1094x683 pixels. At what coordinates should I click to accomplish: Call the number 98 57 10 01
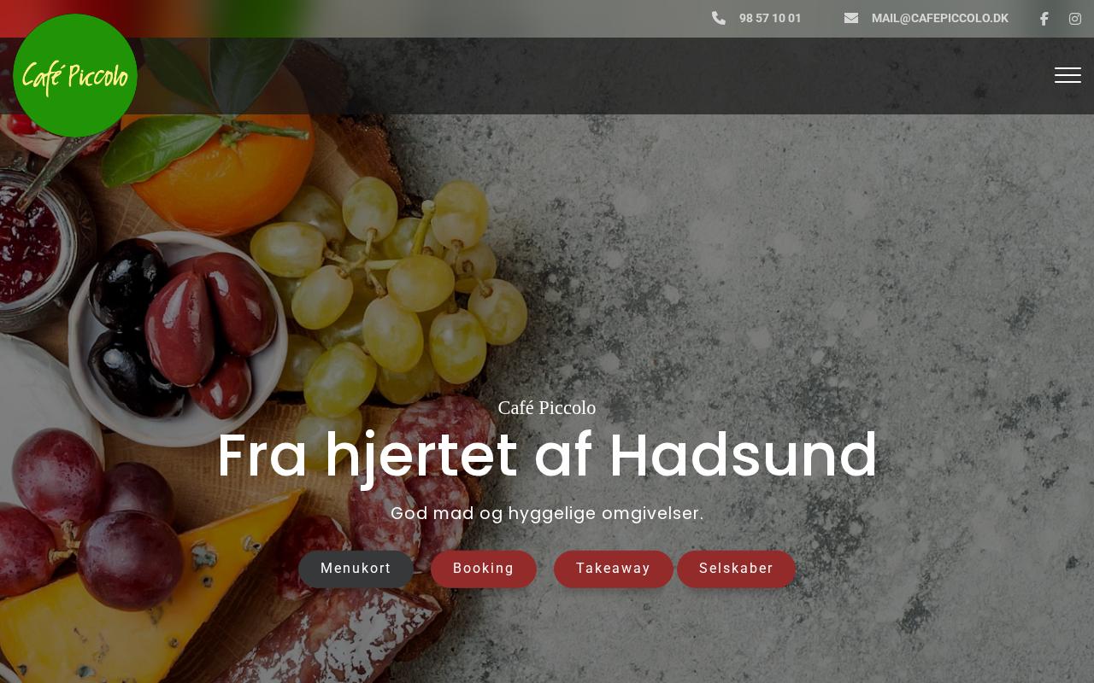[x=770, y=18]
